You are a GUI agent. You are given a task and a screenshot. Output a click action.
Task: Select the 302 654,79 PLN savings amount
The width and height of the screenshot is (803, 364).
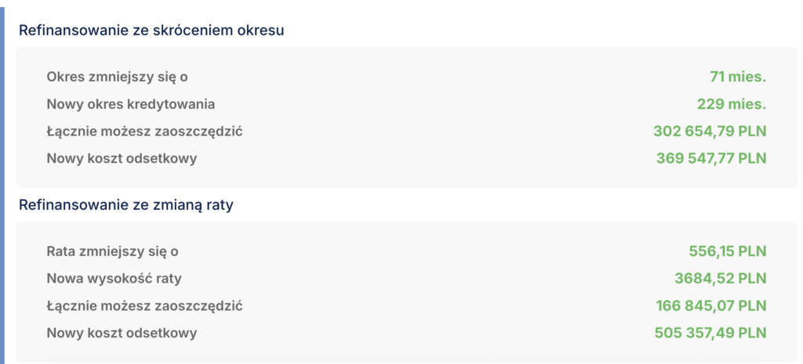coord(709,132)
